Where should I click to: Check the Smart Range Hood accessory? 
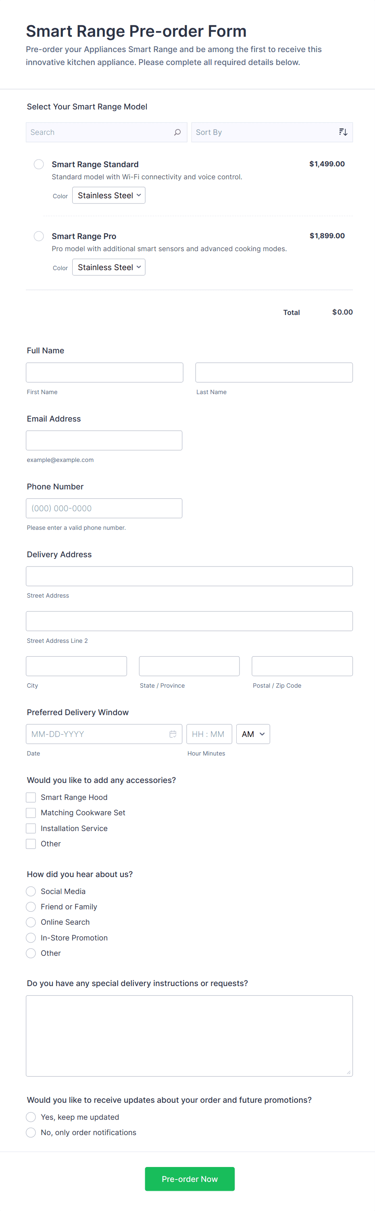[31, 797]
